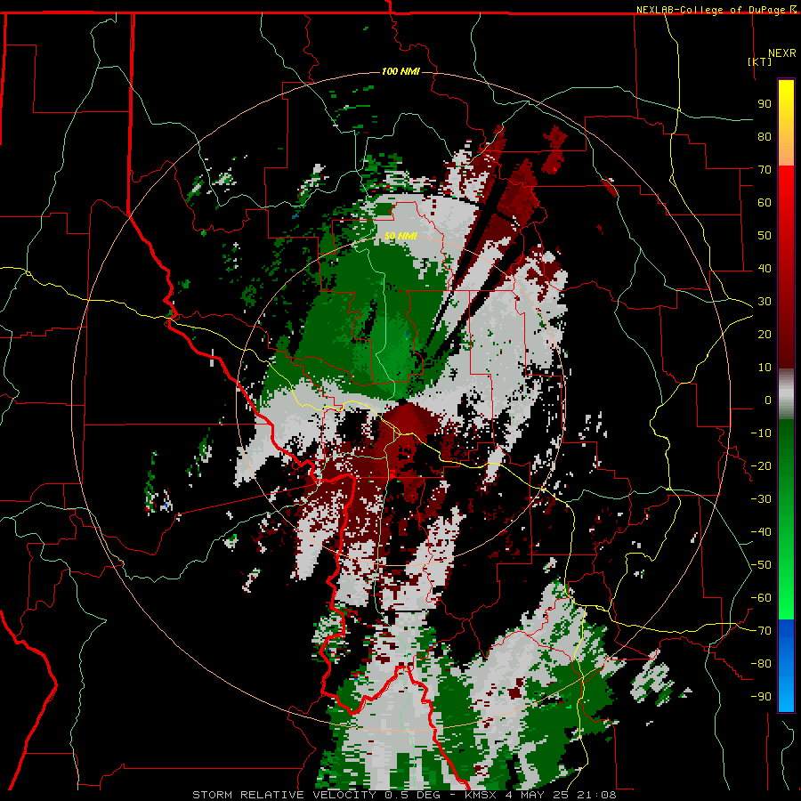Click the -40 value on the velocity scale
This screenshot has height=801, width=801.
pyautogui.click(x=761, y=532)
